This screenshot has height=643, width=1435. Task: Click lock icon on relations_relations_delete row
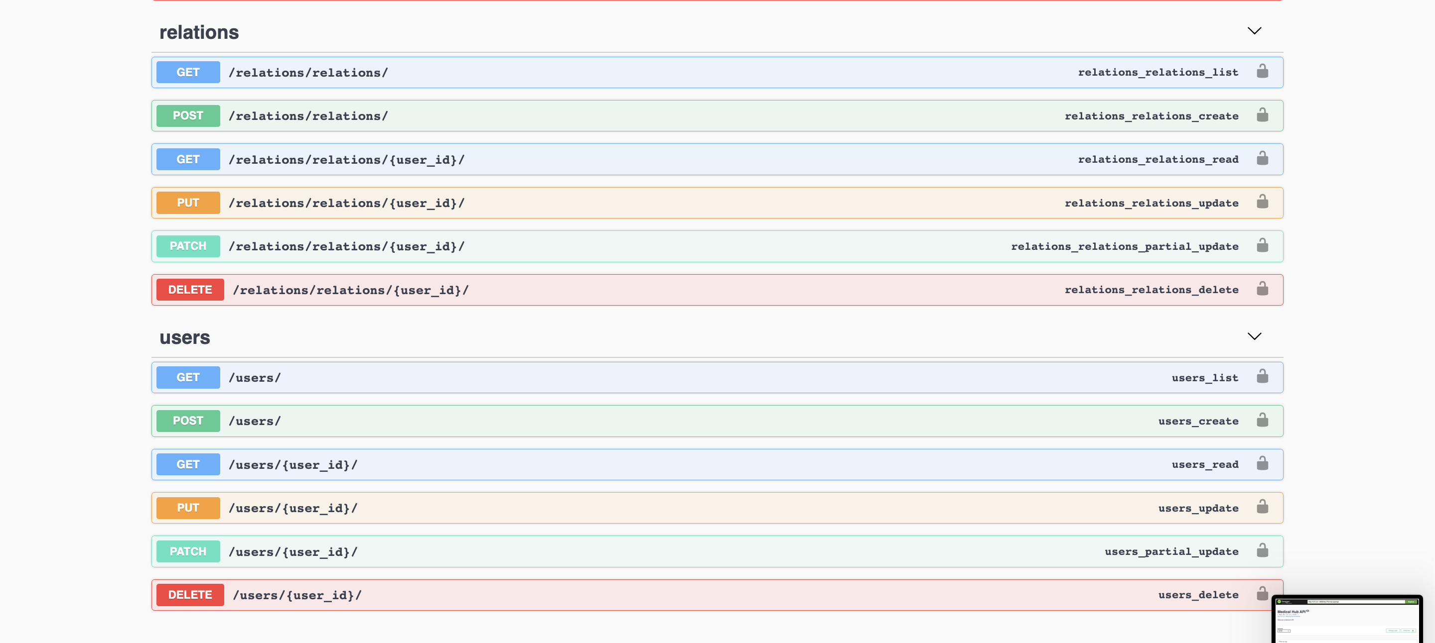(x=1262, y=289)
